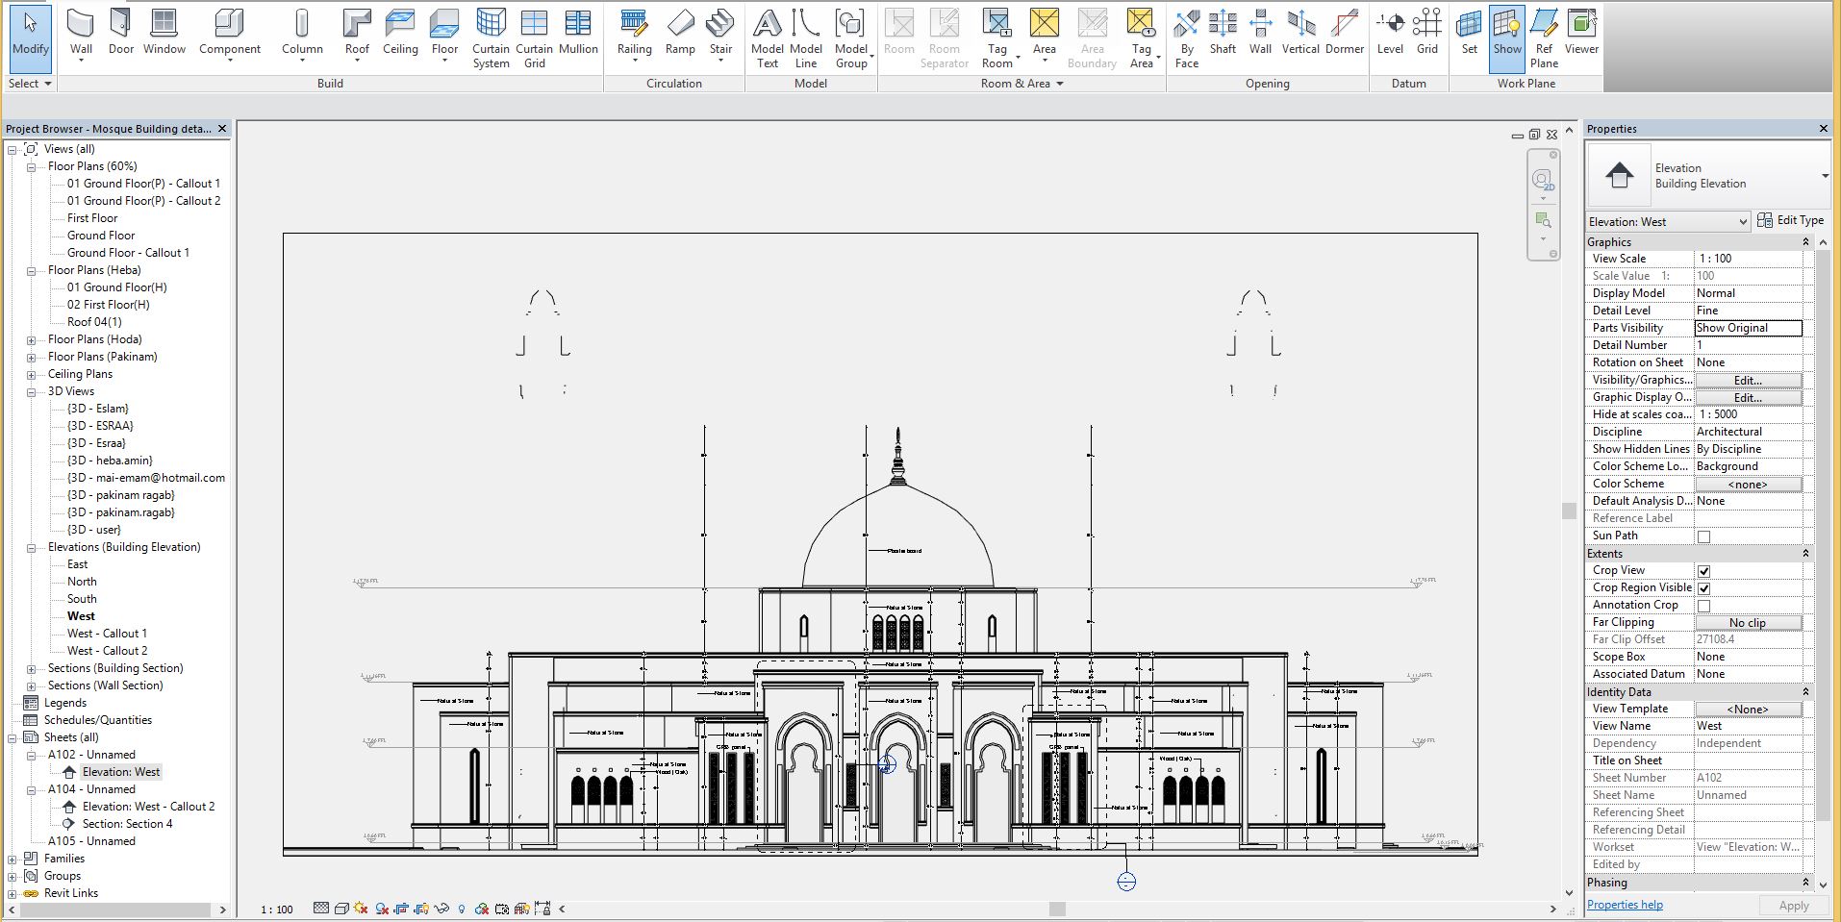
Task: Open the Properties help link
Action: tap(1625, 905)
